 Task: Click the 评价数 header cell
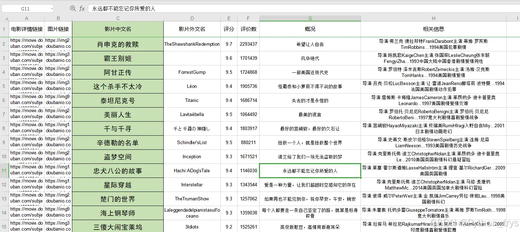[x=248, y=29]
